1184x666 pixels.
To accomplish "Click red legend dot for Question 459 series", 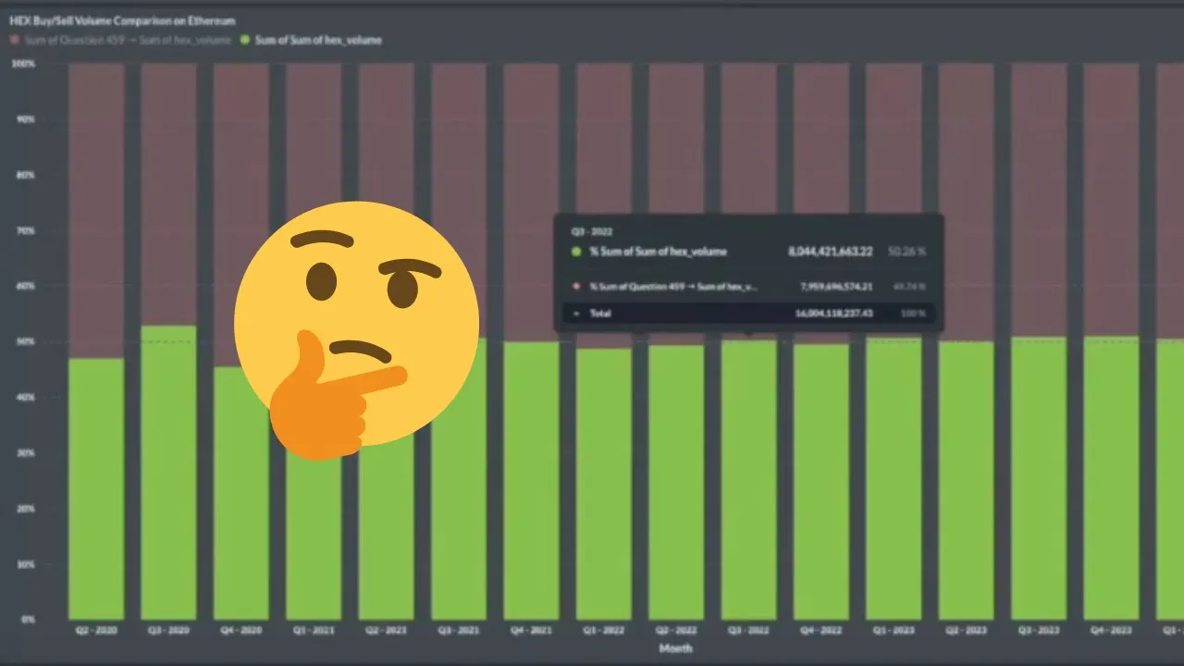I will (14, 40).
